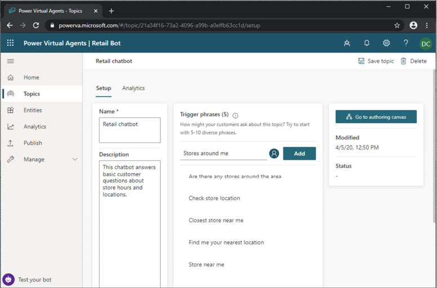
Task: Click the Test your bot icon
Action: click(x=8, y=280)
